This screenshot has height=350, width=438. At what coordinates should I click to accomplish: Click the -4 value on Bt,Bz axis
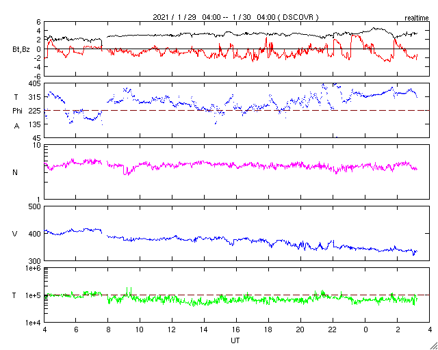click(38, 67)
